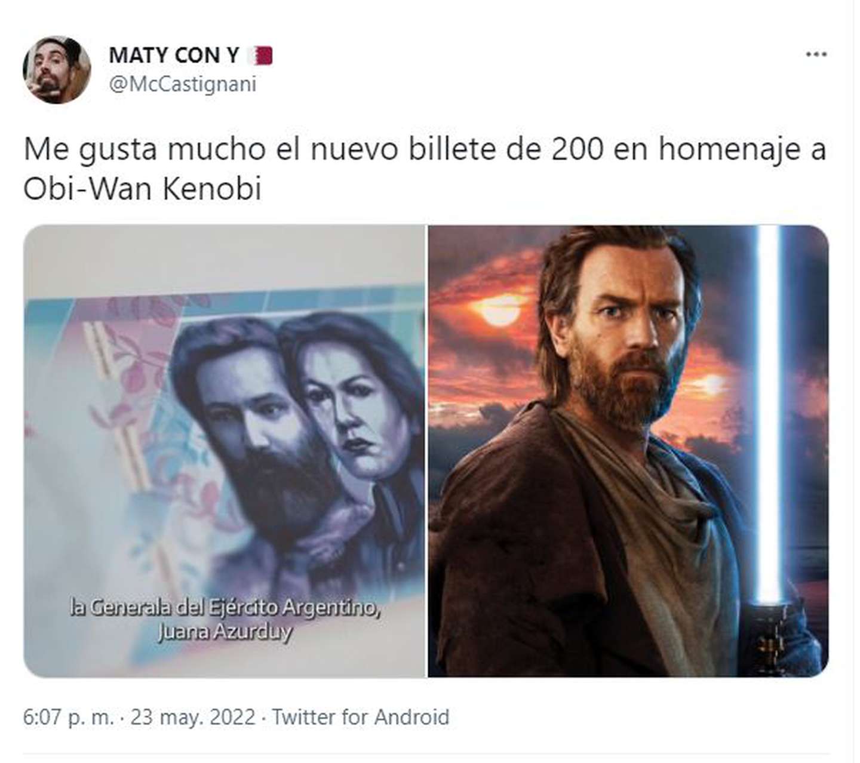Open the three-dot tweet options menu
This screenshot has width=860, height=763.
tap(816, 54)
